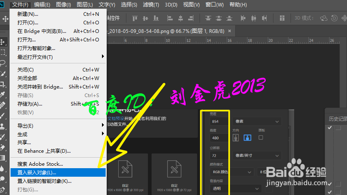Screen dimensions: 347x195
Task: Open the 窗口 menu
Action: 215,4
